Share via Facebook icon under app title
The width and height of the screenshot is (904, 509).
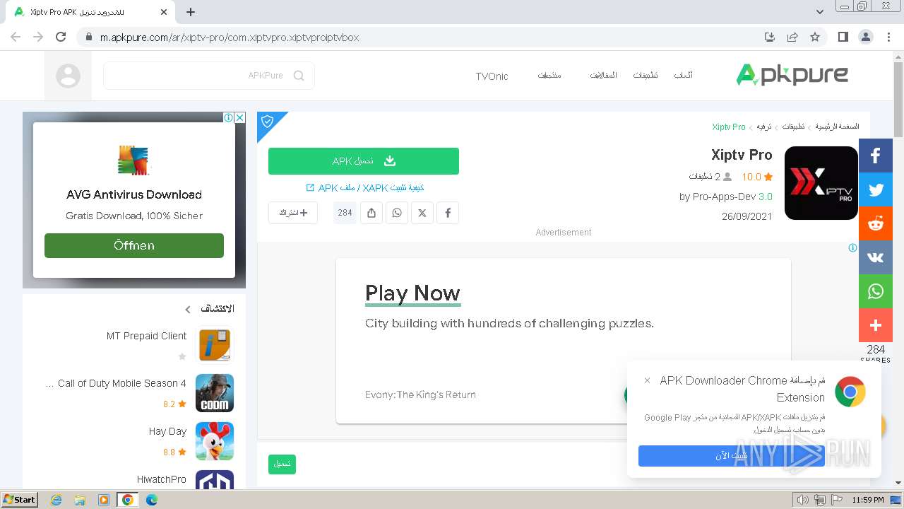tap(448, 213)
